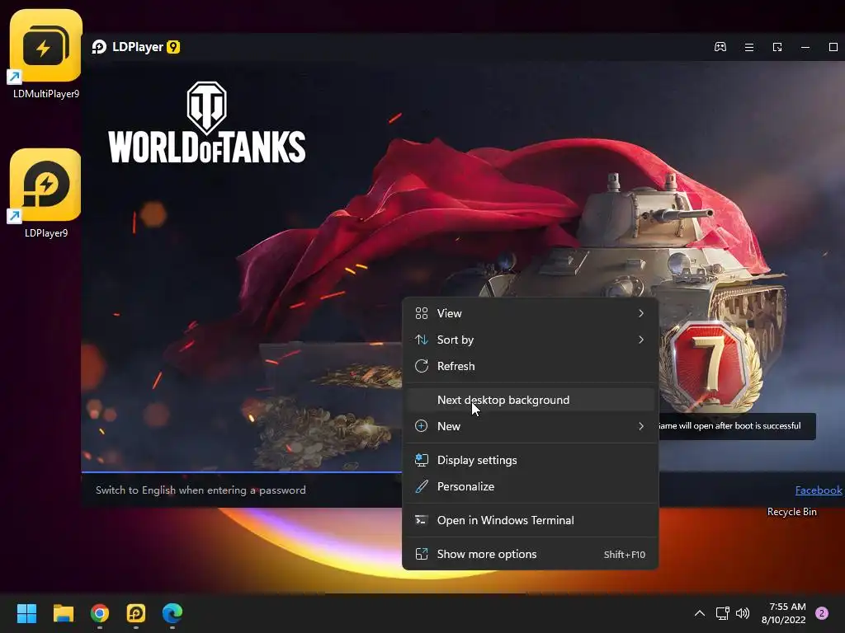This screenshot has height=633, width=845.
Task: Open the notification badge showing 2
Action: point(822,613)
